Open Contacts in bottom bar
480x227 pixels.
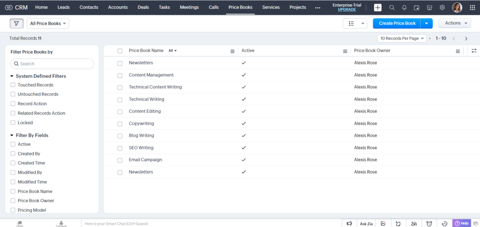point(61,224)
